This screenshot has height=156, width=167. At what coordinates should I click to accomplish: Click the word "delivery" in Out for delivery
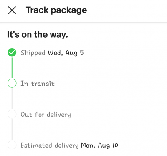(59, 115)
